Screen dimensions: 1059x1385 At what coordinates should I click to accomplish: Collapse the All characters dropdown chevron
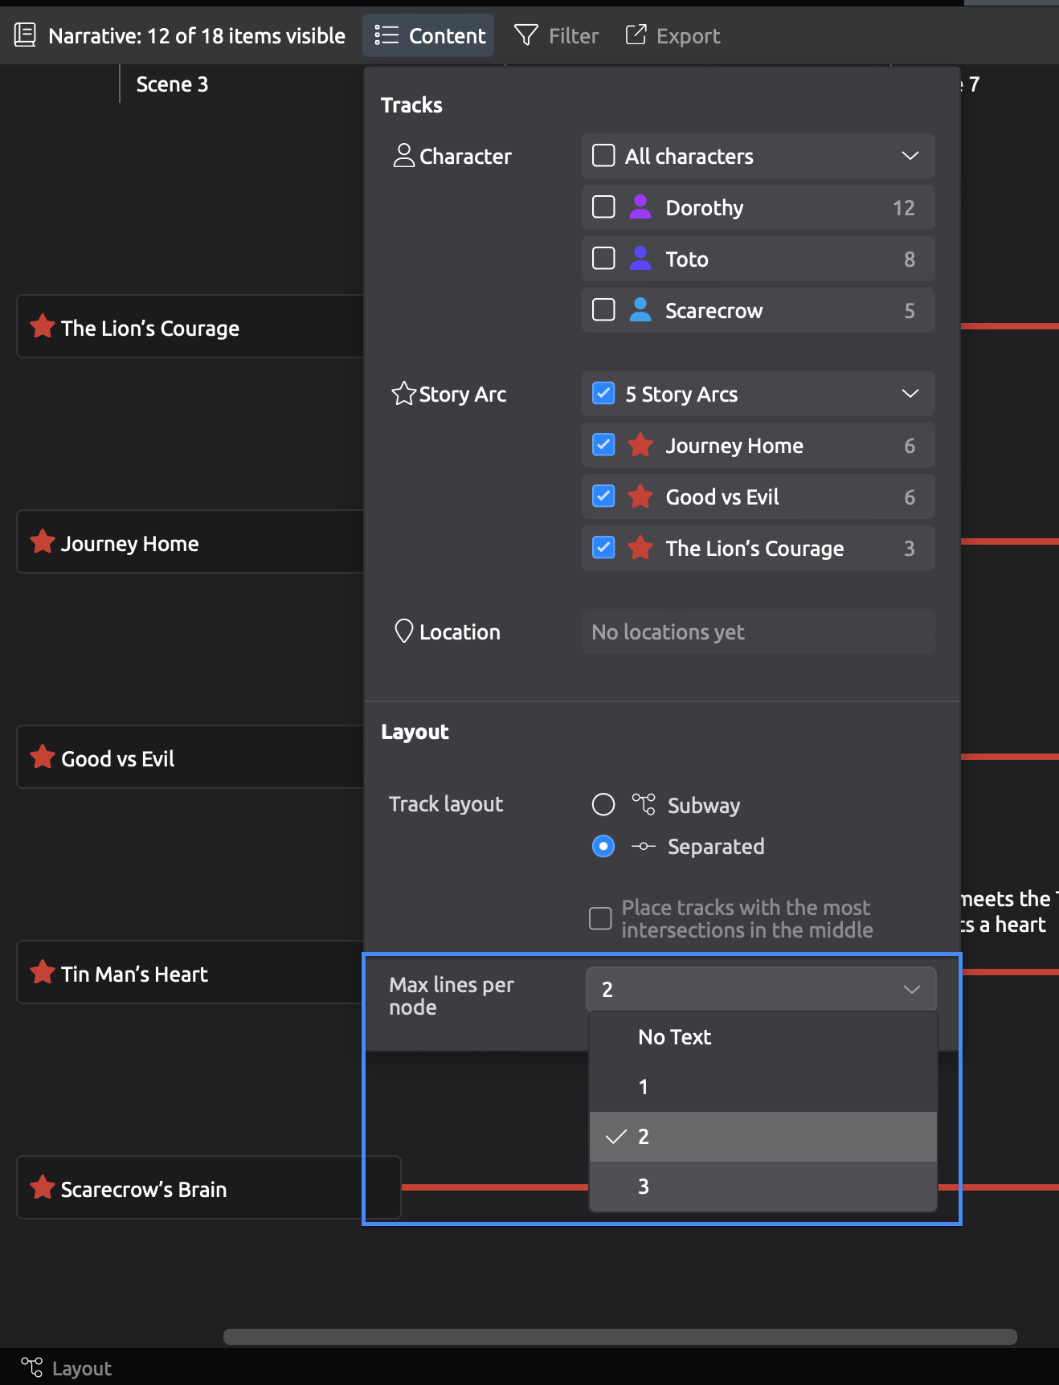(910, 156)
